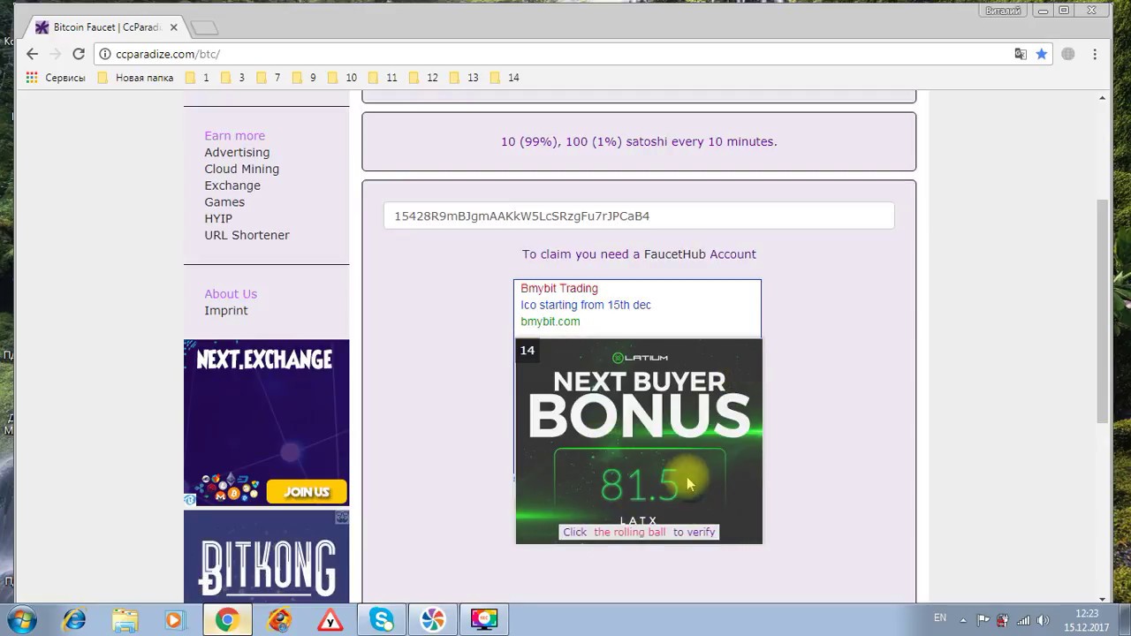Open the bmybit.com ad link
The height and width of the screenshot is (636, 1131).
click(x=550, y=322)
